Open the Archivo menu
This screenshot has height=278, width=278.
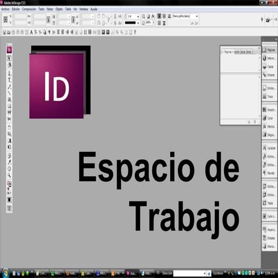[x=5, y=9]
